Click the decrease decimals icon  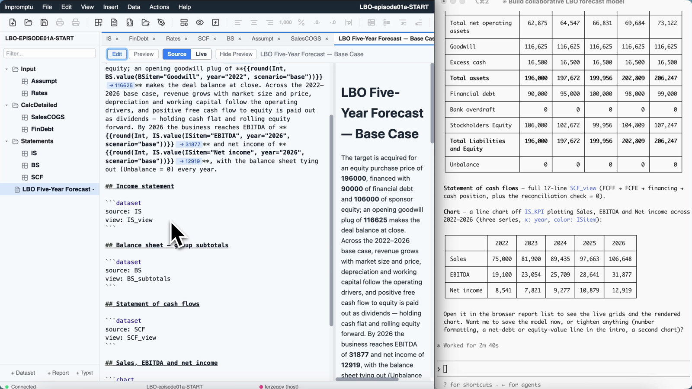click(x=333, y=22)
